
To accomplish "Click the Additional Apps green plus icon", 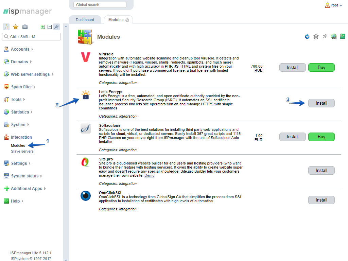I will (x=6, y=188).
